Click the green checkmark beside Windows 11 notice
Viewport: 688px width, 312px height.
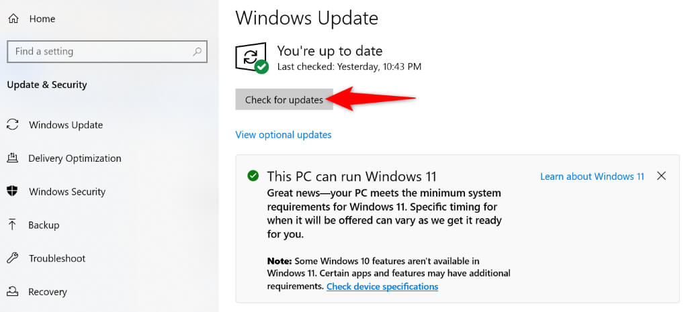coord(253,176)
